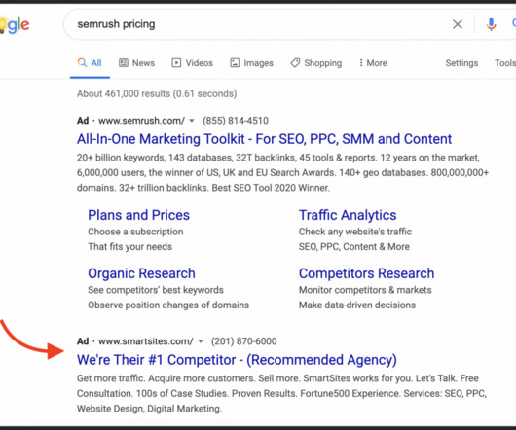Visit Traffic Analytics sitelink
Screen dimensions: 516x430
coord(348,215)
